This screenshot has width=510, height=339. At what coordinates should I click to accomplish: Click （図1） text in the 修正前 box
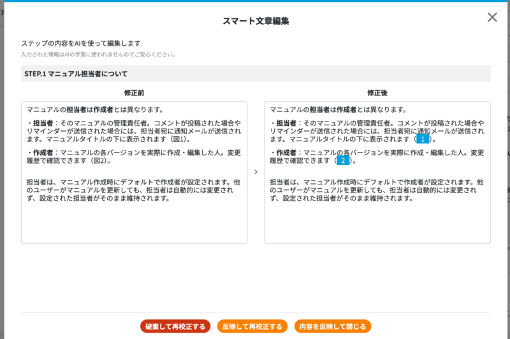click(x=179, y=139)
